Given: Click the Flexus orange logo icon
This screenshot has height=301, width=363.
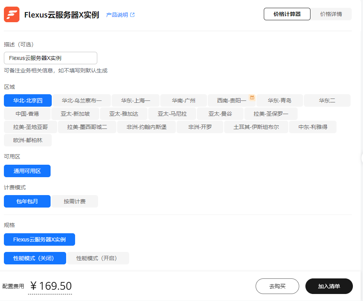Looking at the screenshot, I should coord(12,14).
